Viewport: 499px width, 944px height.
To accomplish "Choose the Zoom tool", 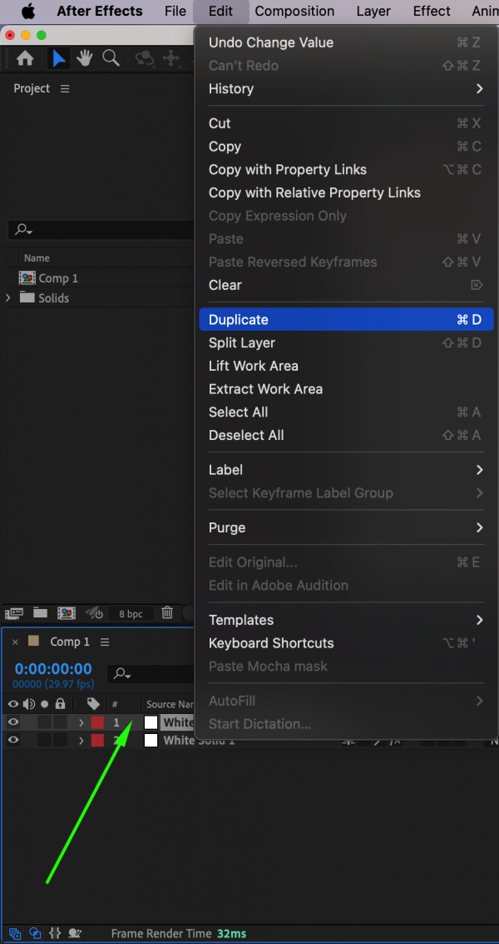I will click(x=110, y=59).
